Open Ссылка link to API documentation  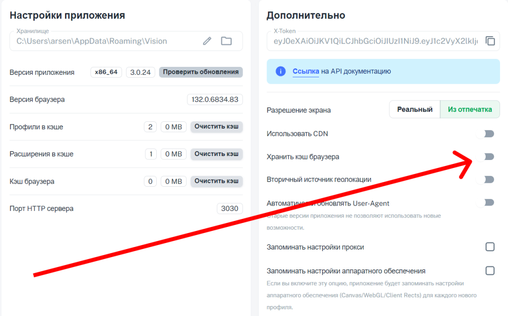point(306,71)
